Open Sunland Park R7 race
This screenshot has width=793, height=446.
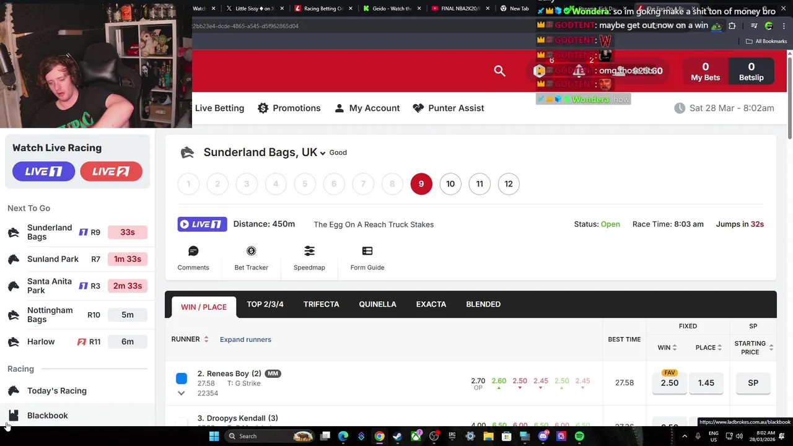click(x=77, y=259)
